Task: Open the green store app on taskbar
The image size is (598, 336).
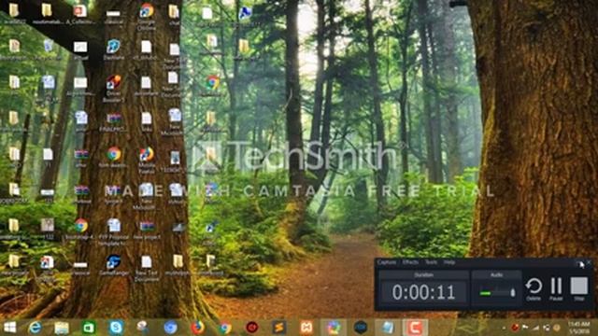Action: 89,328
